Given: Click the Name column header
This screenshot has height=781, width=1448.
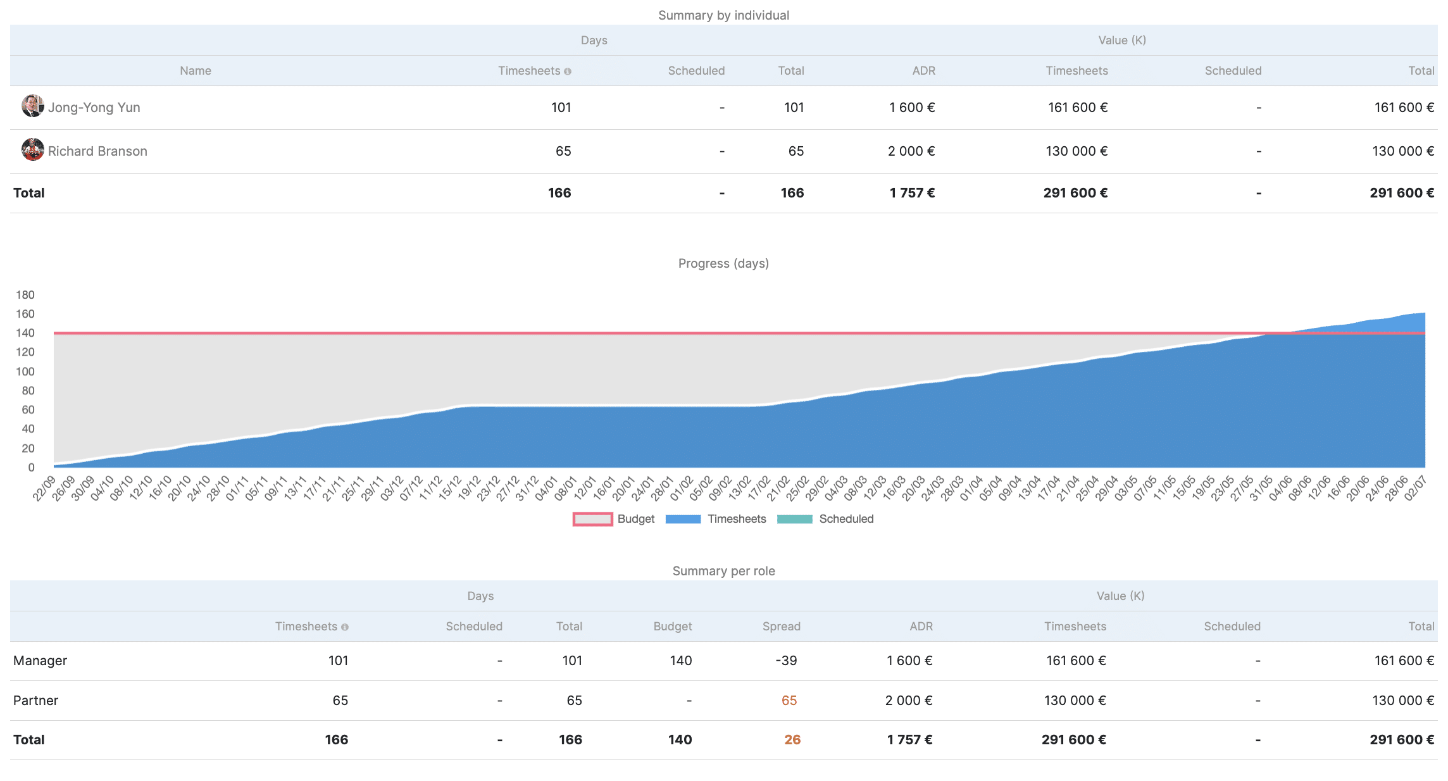Looking at the screenshot, I should pos(195,71).
